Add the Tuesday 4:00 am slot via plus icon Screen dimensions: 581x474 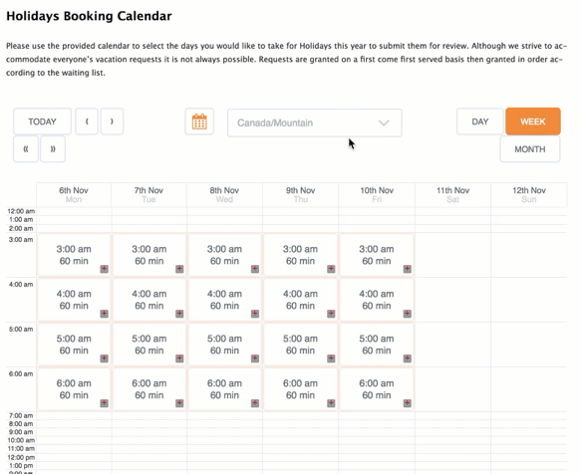pos(179,314)
